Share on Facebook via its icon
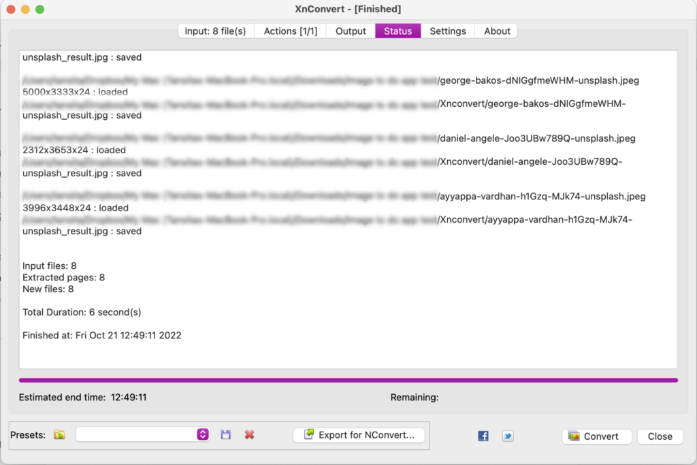Screen dimensions: 697x465 (x=483, y=436)
